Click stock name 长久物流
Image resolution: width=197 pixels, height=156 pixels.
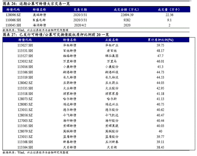click(x=112, y=77)
